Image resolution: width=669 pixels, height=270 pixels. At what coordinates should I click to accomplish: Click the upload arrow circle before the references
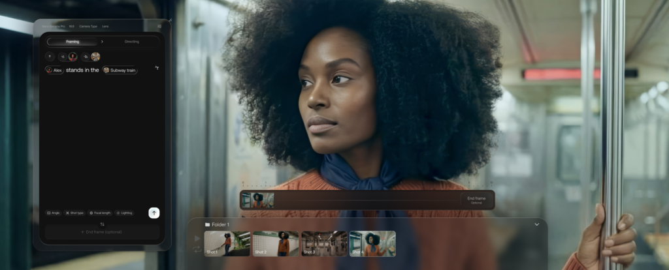pyautogui.click(x=50, y=57)
